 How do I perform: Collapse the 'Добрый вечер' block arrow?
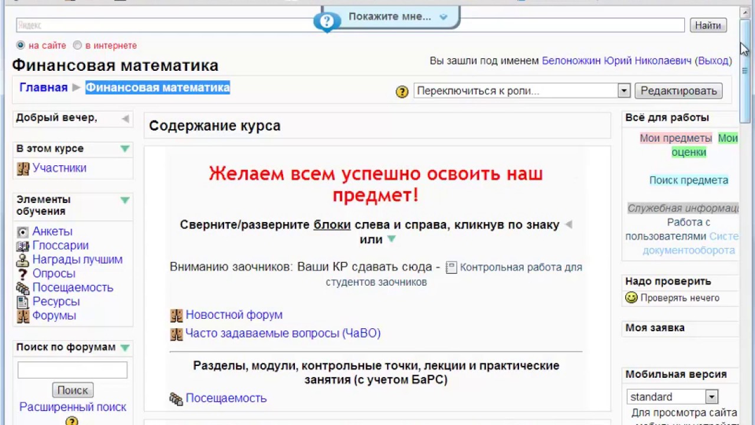[125, 119]
